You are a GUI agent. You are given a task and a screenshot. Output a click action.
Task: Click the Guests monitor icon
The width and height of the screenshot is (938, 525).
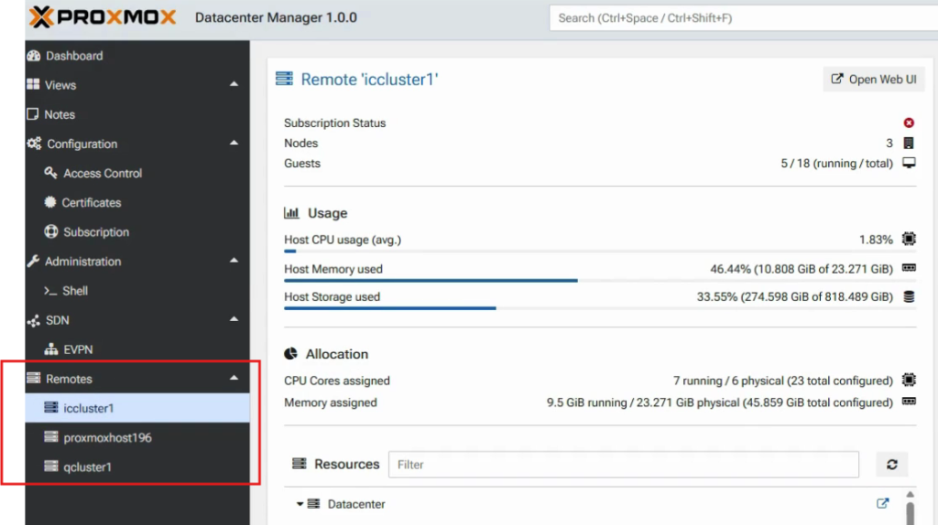(x=909, y=163)
